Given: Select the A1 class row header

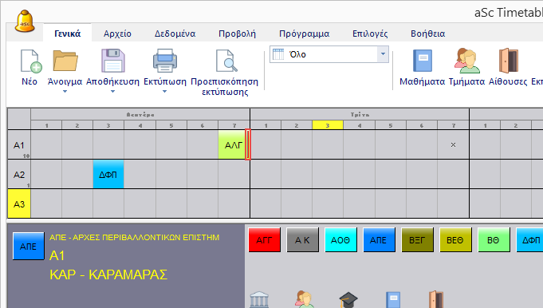Looking at the screenshot, I should (x=19, y=144).
